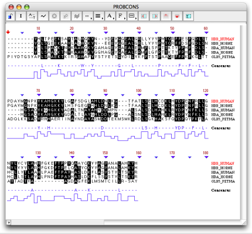
Task: Open the letter F dropdown menu
Action: click(x=121, y=16)
